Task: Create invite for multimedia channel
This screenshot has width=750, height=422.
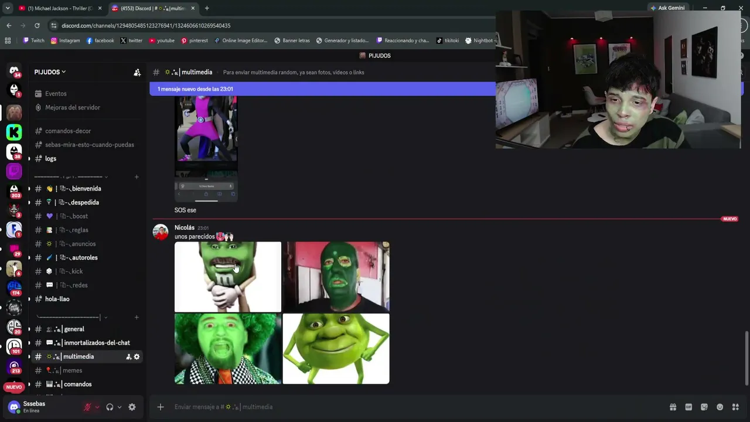Action: click(x=128, y=356)
